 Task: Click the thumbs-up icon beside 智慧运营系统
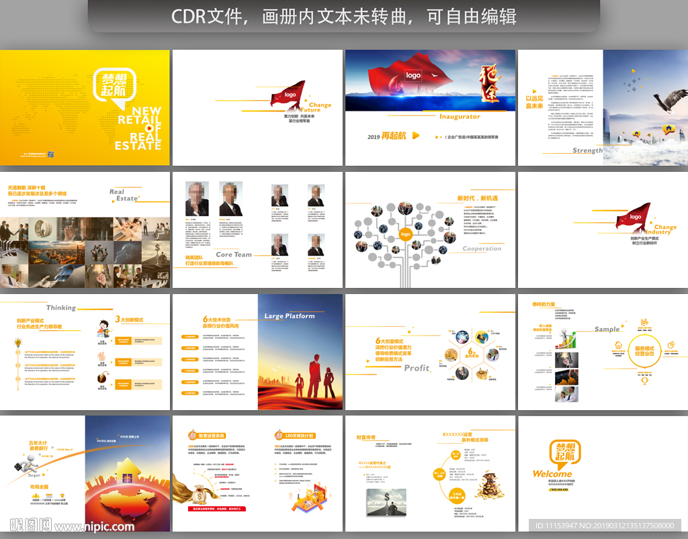(x=191, y=435)
